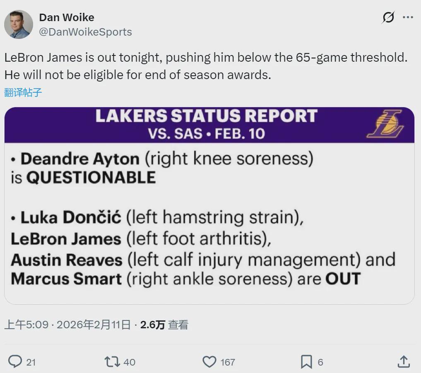Click the Dan Woike display name

tap(66, 17)
